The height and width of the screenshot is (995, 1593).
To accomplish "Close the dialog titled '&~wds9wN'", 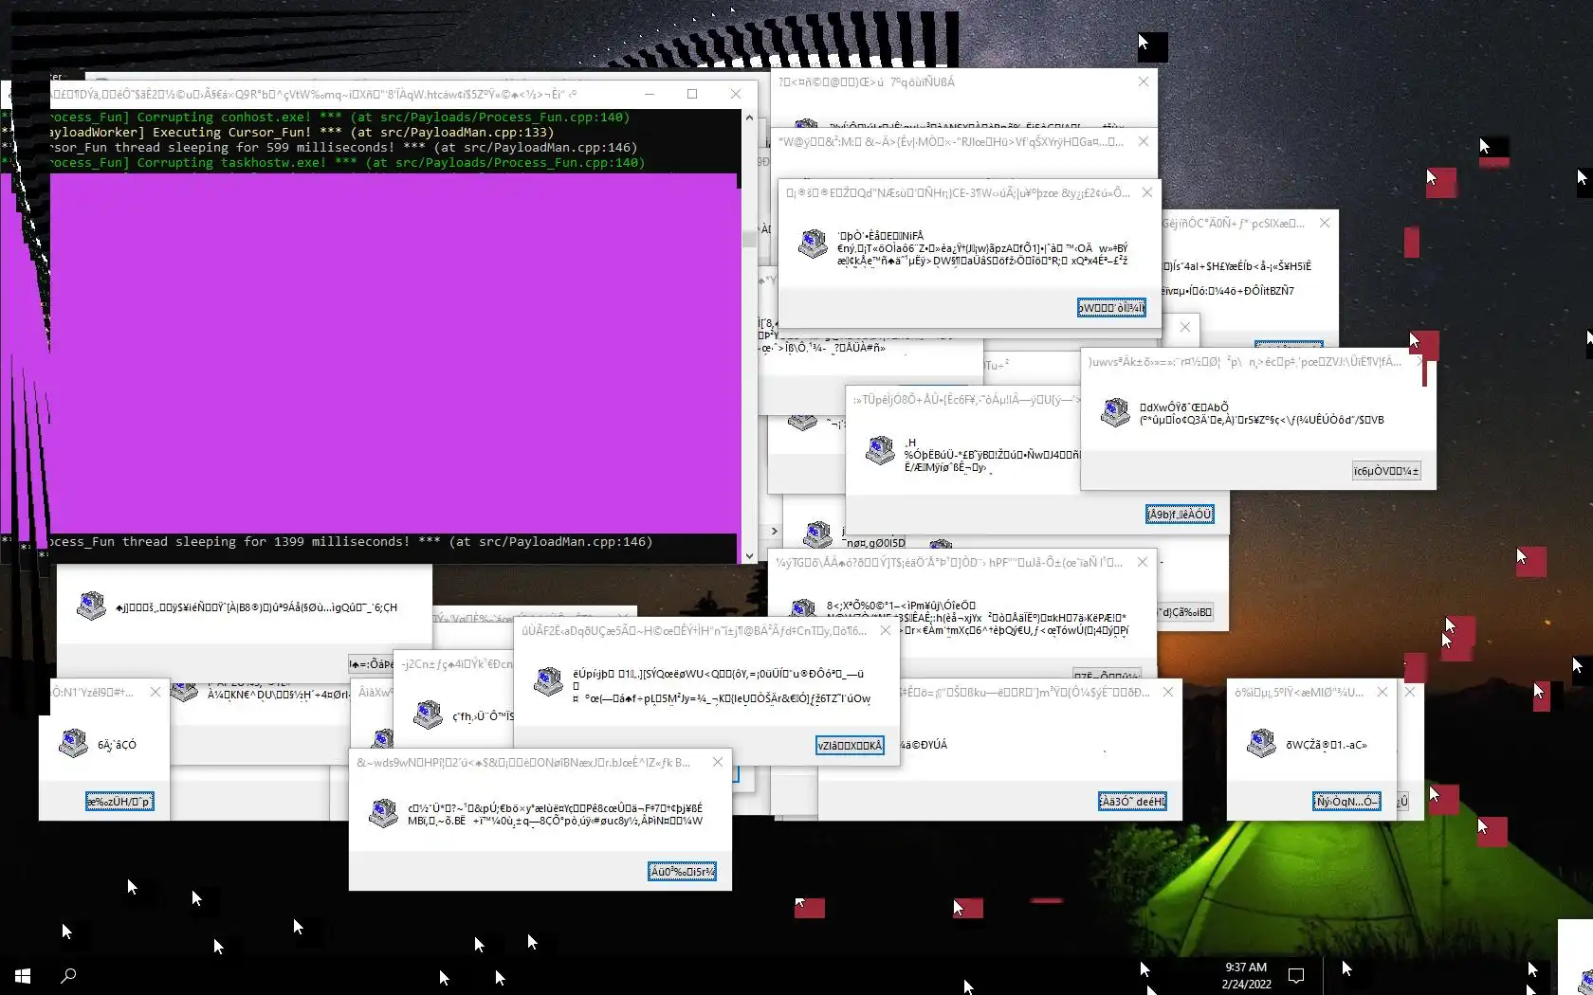I will click(x=718, y=762).
